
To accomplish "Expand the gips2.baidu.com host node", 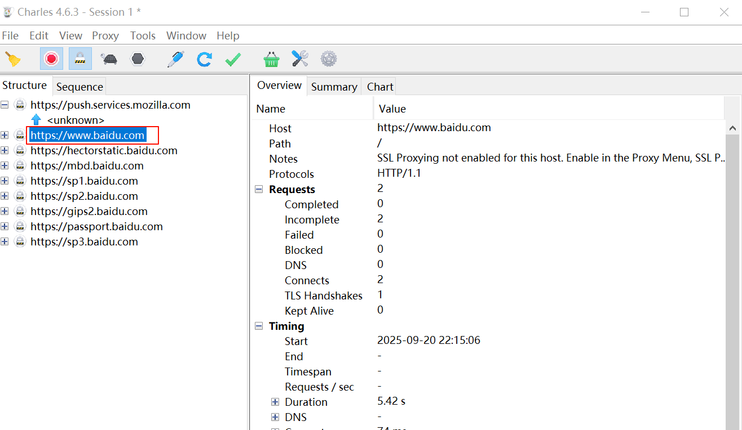I will click(x=5, y=211).
